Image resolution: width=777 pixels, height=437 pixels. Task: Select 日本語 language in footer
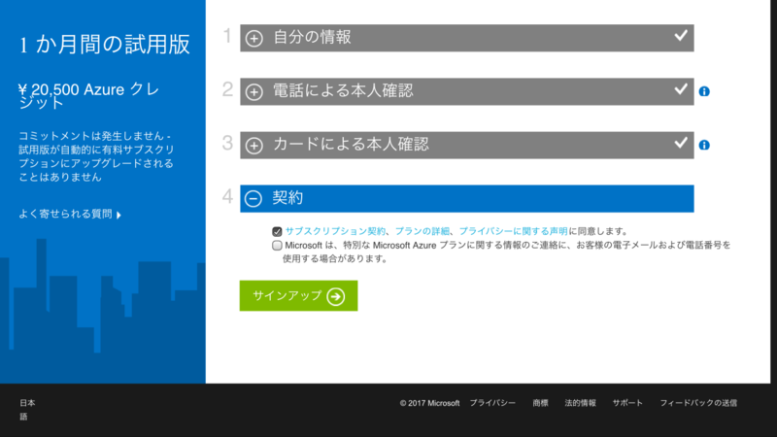(x=27, y=410)
